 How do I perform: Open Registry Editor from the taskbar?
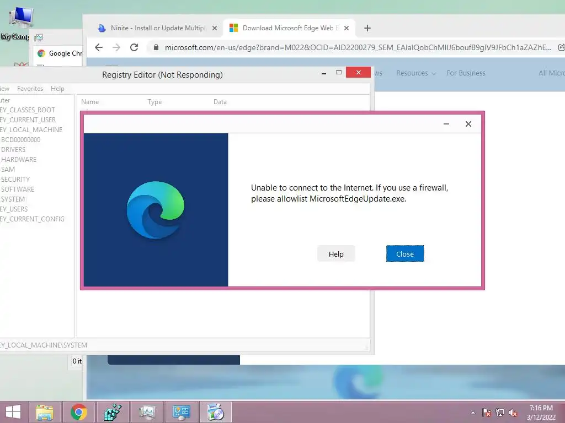[x=113, y=412]
